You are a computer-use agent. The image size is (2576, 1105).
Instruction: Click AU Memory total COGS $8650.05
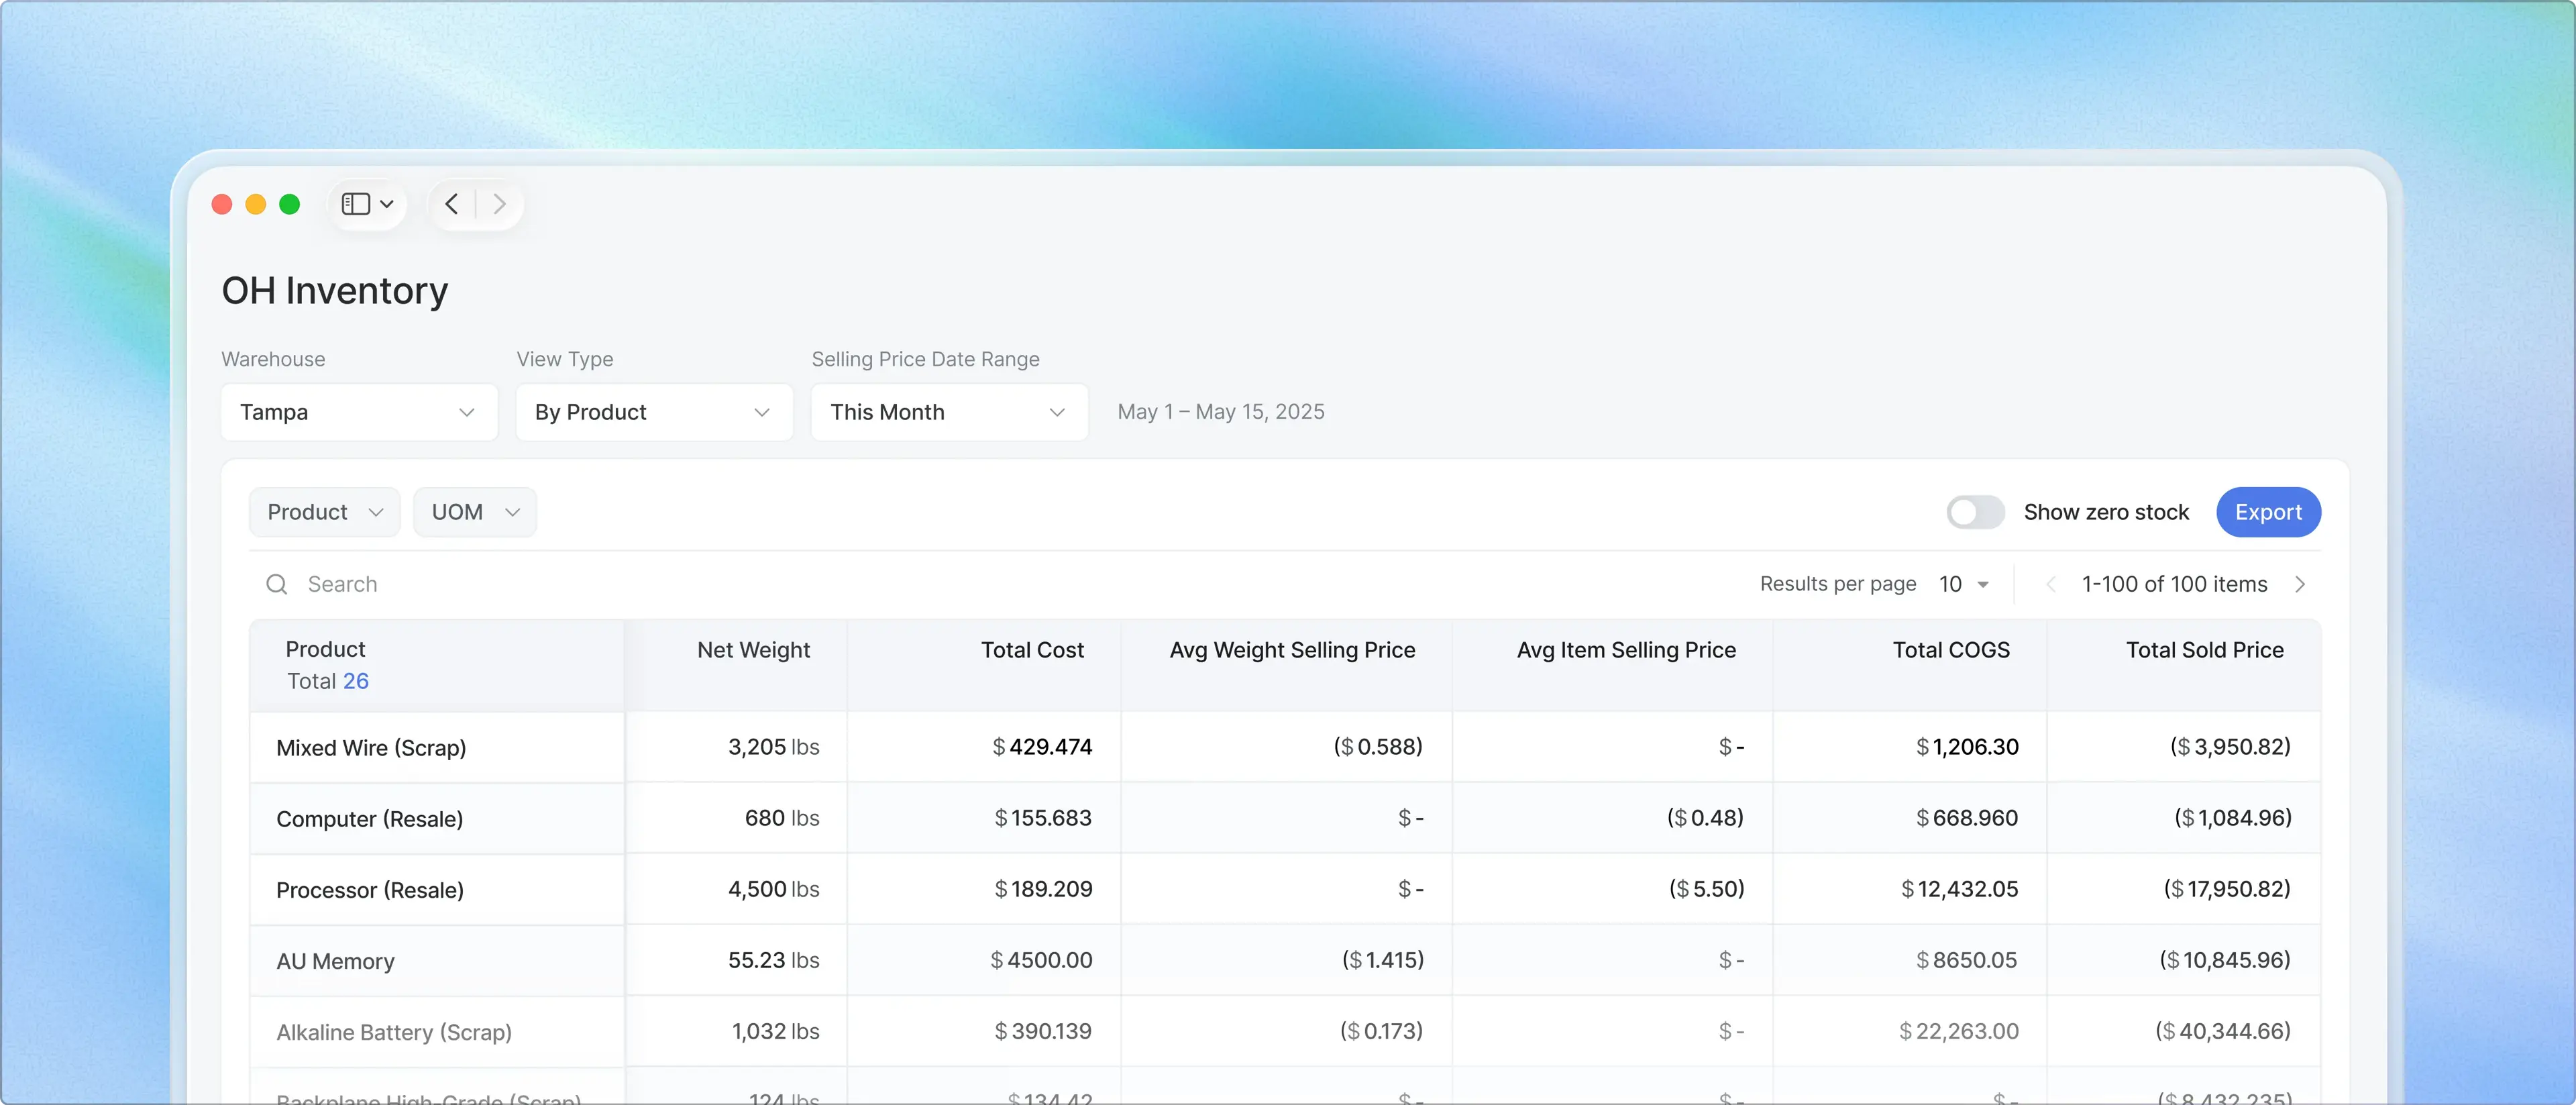click(1967, 960)
